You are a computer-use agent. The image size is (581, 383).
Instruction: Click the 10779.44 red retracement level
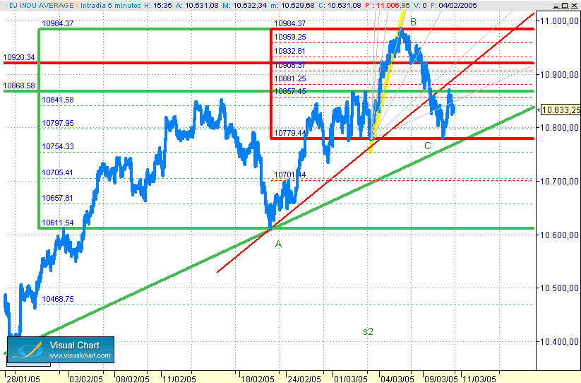(x=289, y=133)
